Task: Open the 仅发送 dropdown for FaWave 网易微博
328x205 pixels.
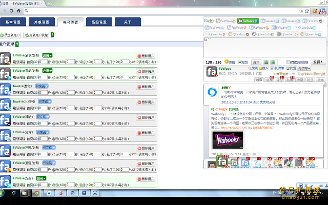Action: (49, 148)
